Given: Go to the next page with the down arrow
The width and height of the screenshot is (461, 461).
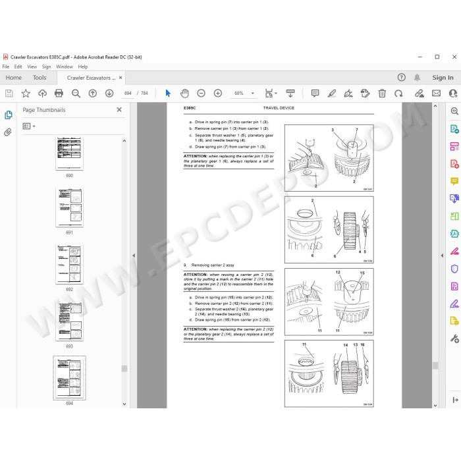Looking at the screenshot, I should point(109,94).
